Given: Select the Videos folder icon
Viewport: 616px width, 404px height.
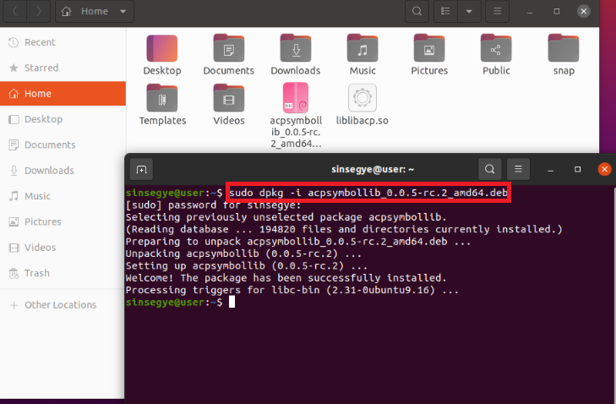Looking at the screenshot, I should point(229,98).
